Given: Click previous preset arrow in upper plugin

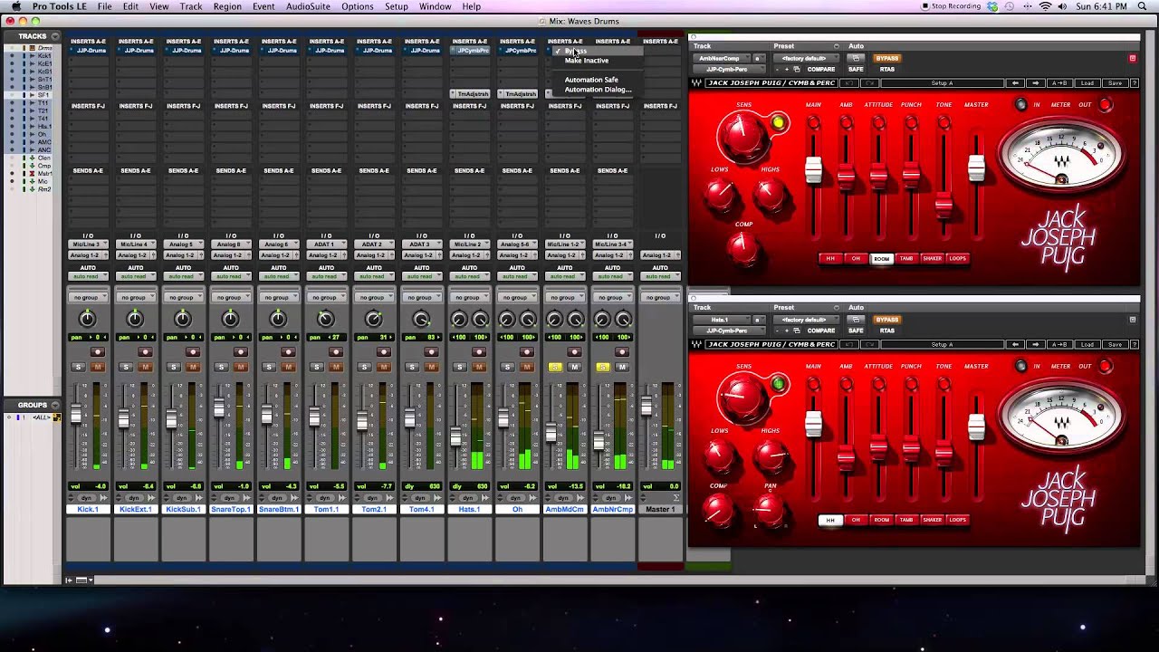Looking at the screenshot, I should click(x=1016, y=83).
